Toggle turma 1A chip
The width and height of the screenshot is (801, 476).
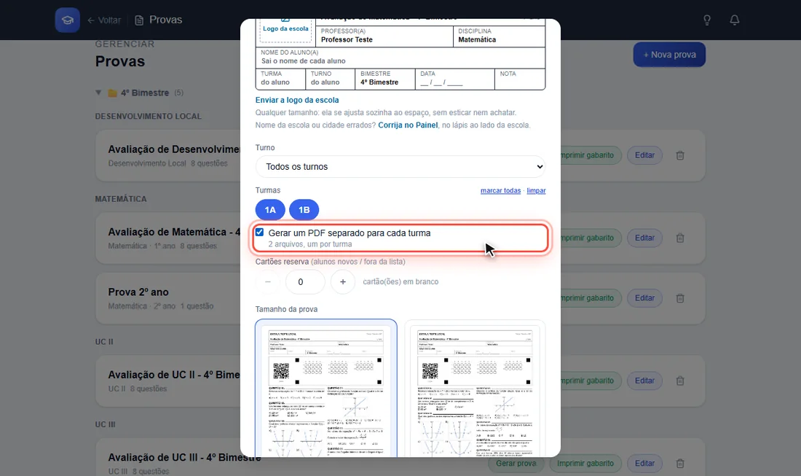270,210
